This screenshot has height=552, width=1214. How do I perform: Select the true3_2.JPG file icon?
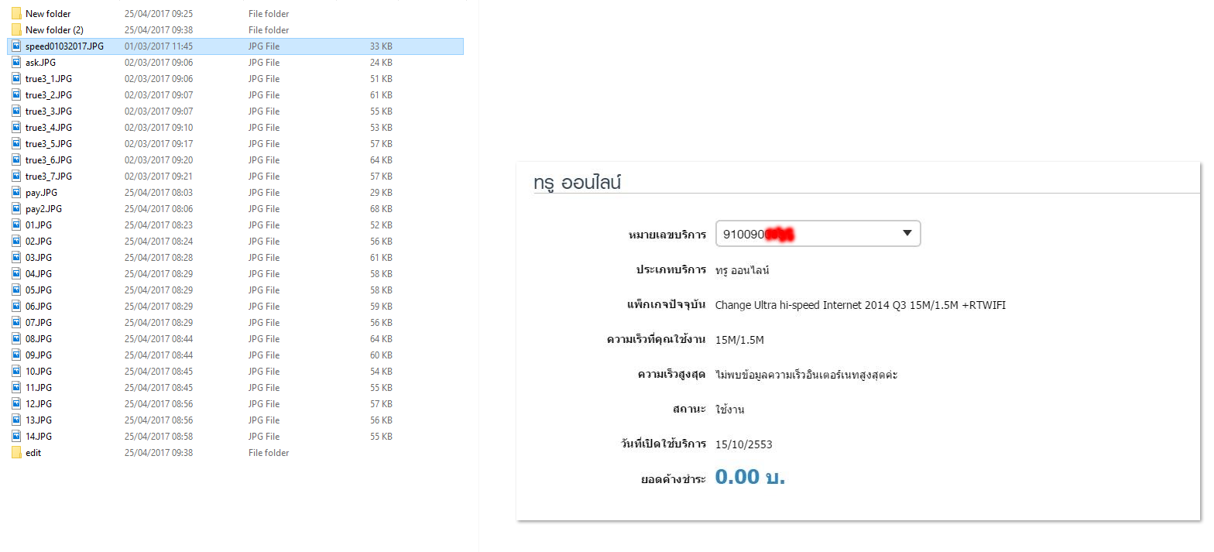[16, 94]
